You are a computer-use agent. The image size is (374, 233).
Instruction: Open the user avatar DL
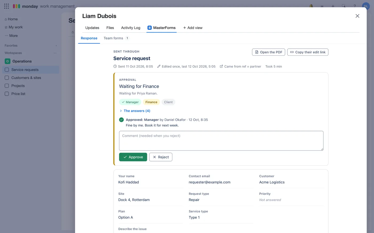[366, 6]
